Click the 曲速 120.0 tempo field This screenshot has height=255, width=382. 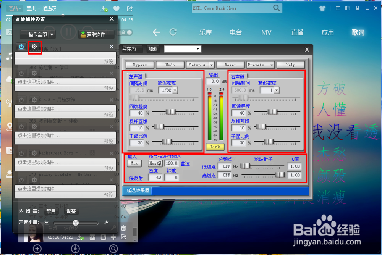click(x=172, y=163)
